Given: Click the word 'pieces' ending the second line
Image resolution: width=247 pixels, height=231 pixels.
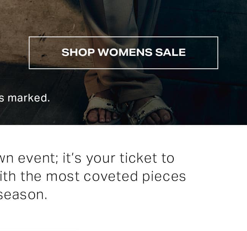Looking at the screenshot, I should click(164, 177).
